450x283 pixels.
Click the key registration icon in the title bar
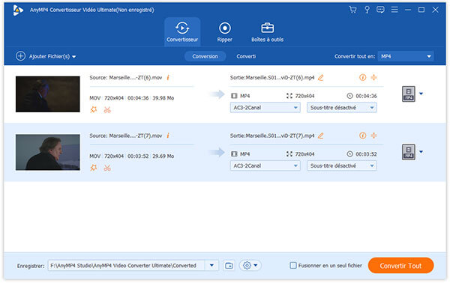click(x=367, y=10)
